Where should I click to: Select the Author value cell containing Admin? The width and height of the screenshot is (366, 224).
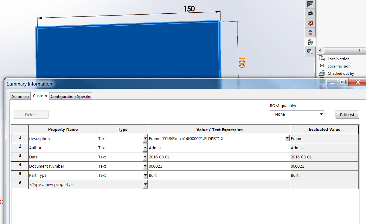(x=219, y=148)
